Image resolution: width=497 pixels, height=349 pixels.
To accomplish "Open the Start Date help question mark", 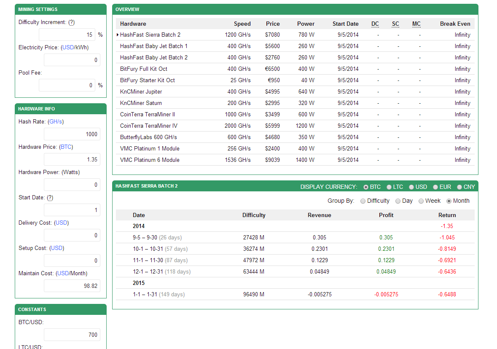I will click(x=50, y=198).
